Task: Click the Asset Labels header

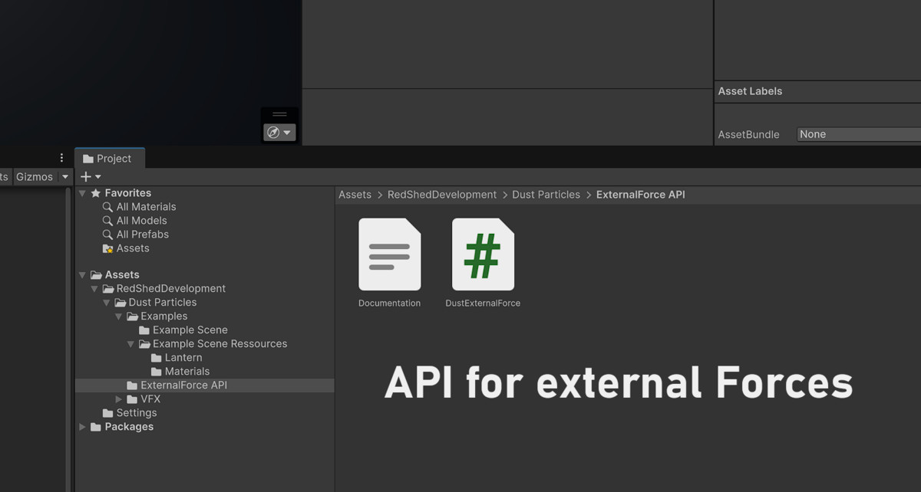Action: [x=750, y=91]
